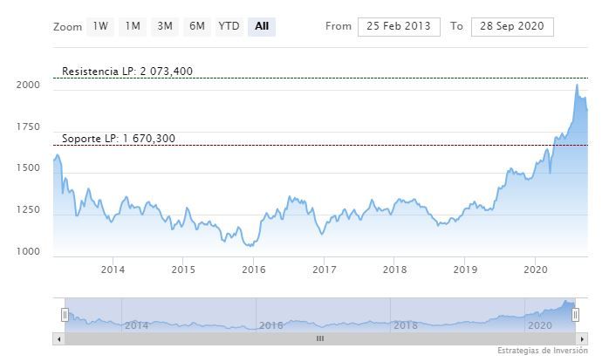Open the From date field
This screenshot has width=609, height=362.
click(399, 26)
